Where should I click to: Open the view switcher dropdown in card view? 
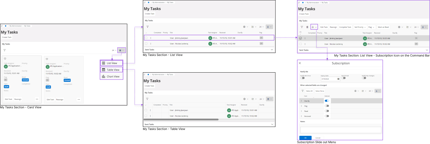122,50
